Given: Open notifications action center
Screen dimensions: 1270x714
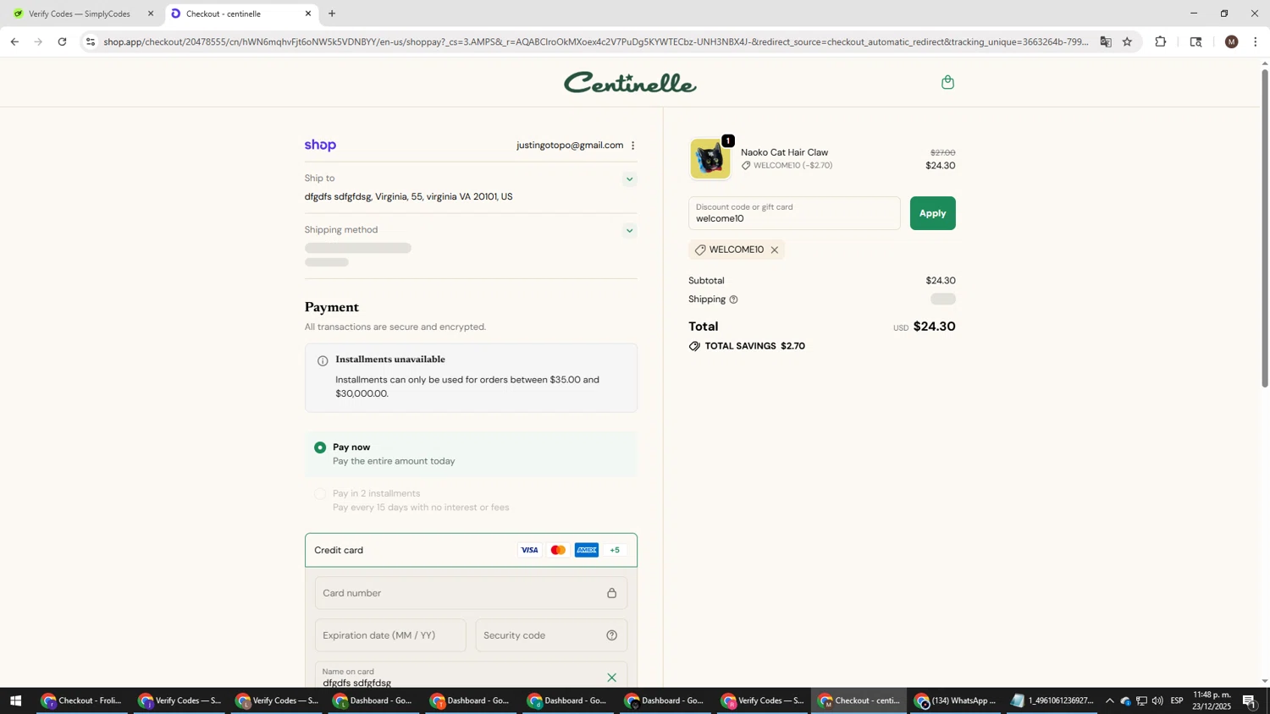Looking at the screenshot, I should pyautogui.click(x=1249, y=701).
